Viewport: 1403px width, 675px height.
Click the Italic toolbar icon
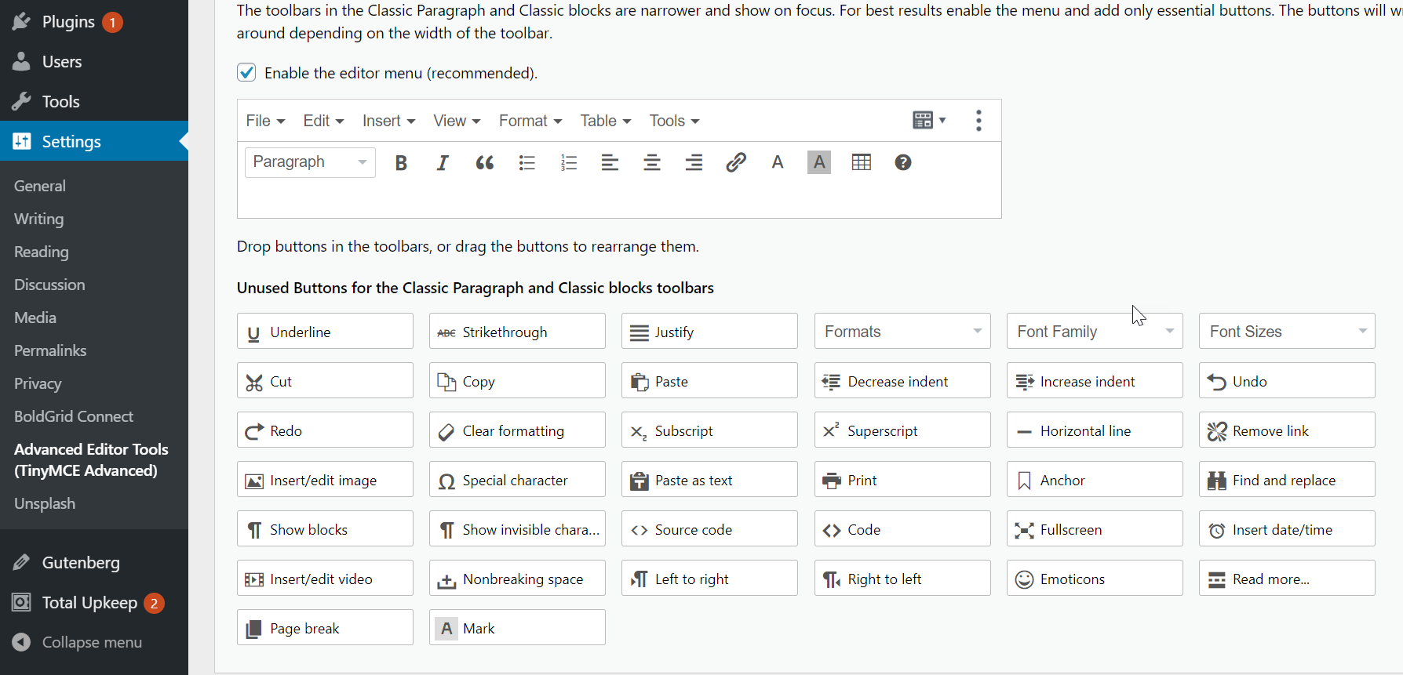[x=443, y=163]
